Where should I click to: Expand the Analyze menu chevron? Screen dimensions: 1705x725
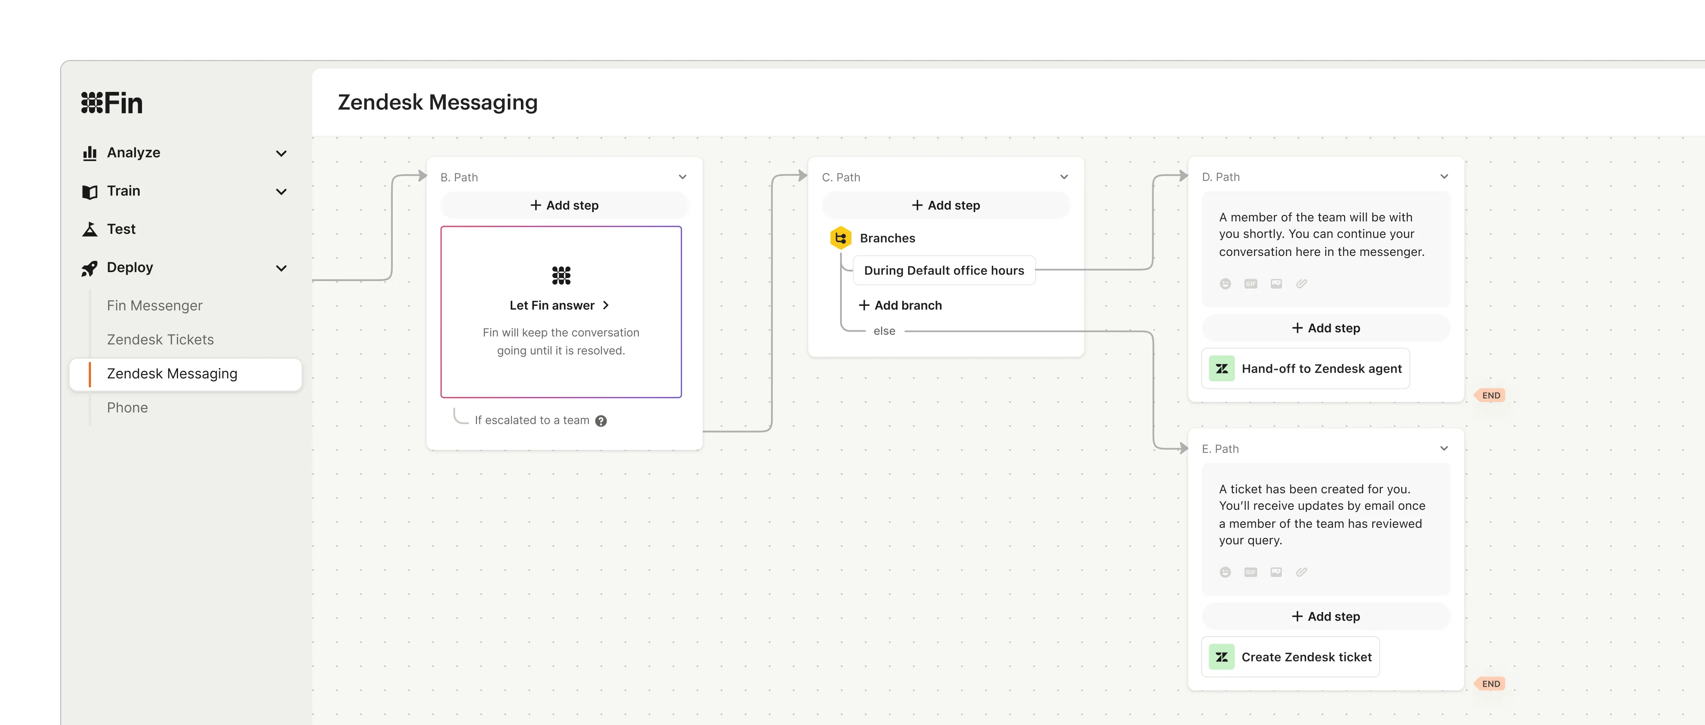click(x=281, y=153)
